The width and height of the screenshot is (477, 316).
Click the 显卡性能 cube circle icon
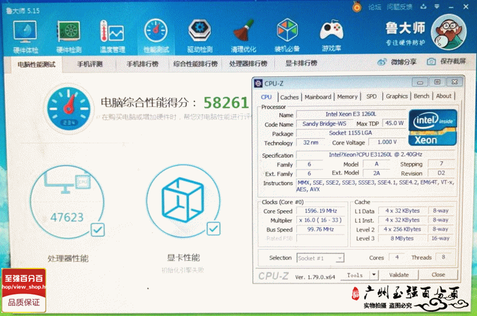click(x=183, y=201)
